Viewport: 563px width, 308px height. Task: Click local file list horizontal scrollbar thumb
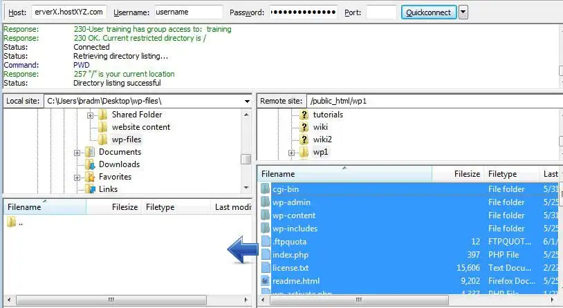(x=111, y=300)
